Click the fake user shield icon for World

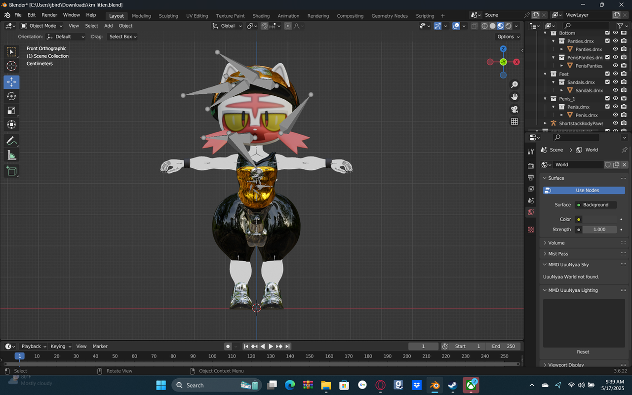point(608,165)
